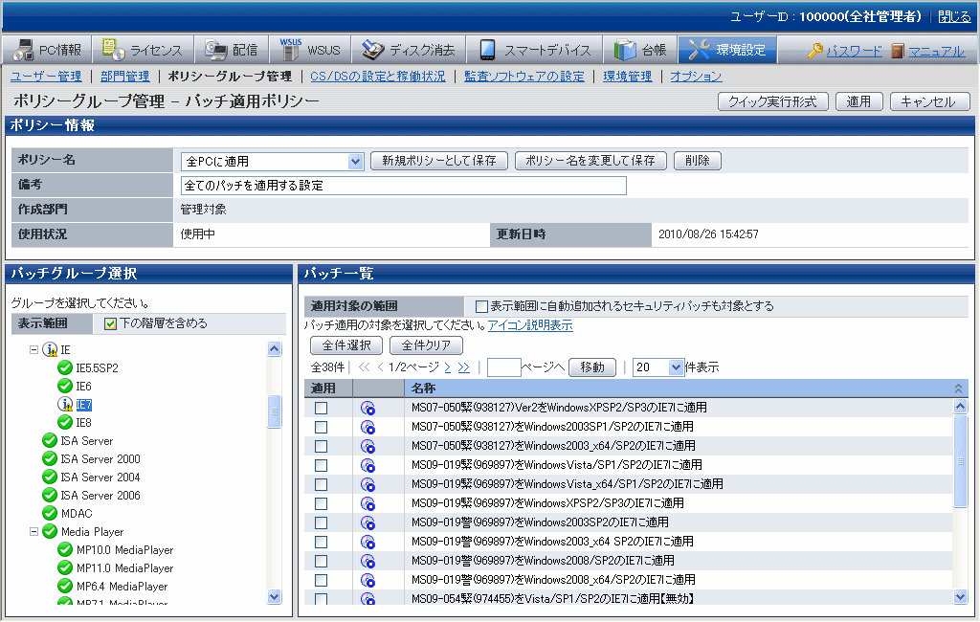The height and width of the screenshot is (622, 980).
Task: Click patch icon for MS07-050 WindowsXPSP2/SP3 row
Action: coord(368,409)
